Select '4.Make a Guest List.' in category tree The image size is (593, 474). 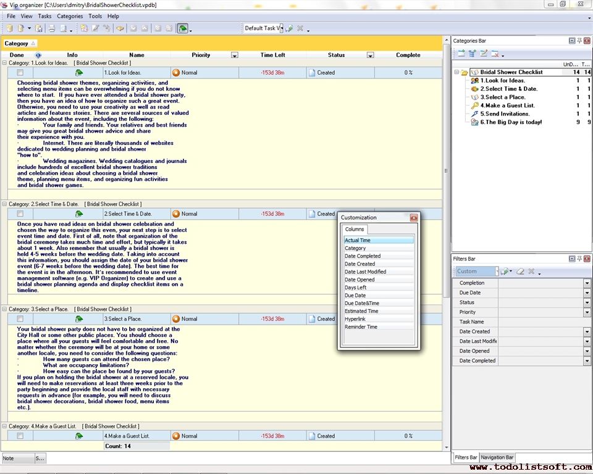(507, 106)
